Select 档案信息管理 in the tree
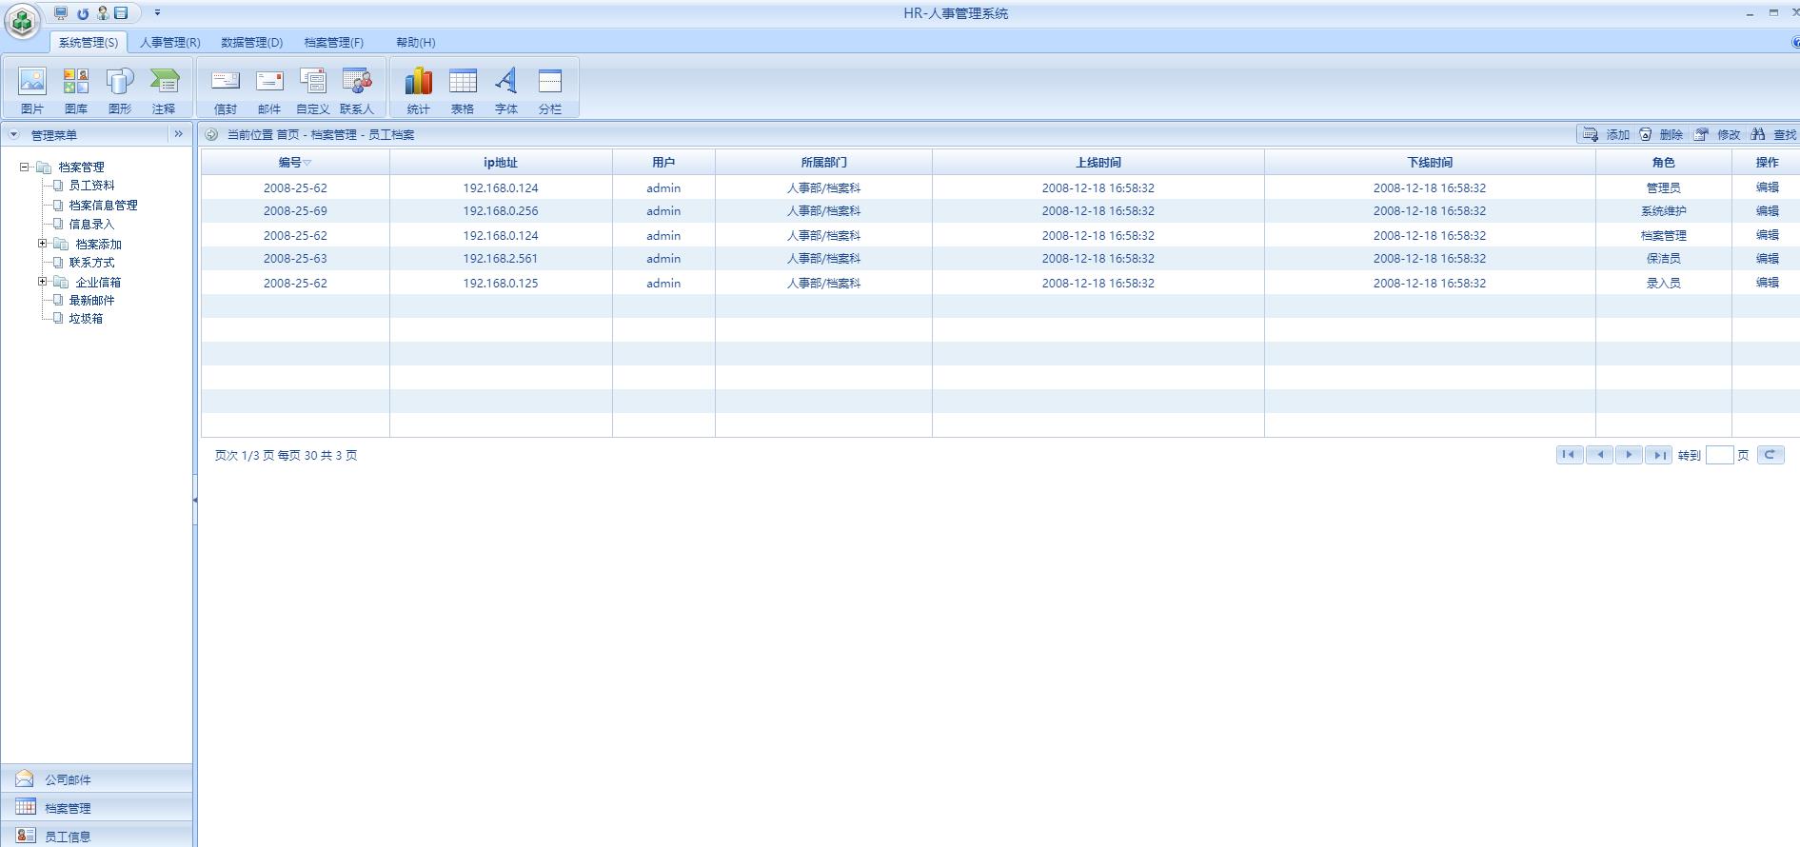 coord(103,205)
